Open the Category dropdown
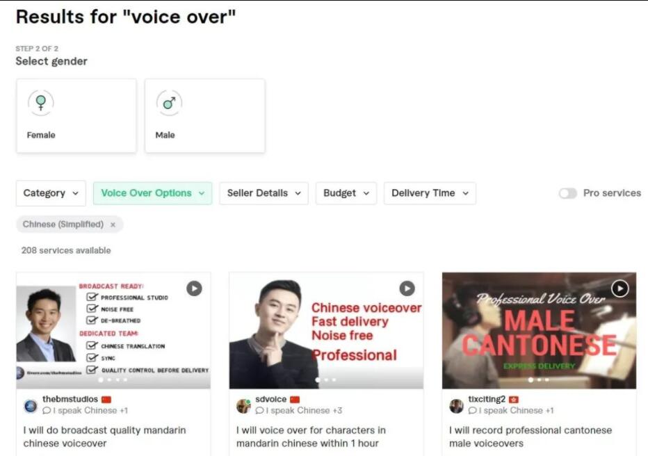Screen dimensions: 648x456 click(x=51, y=193)
